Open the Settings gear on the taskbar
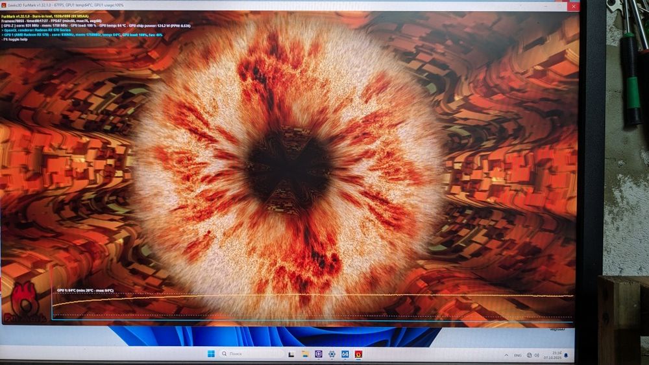The image size is (649, 365). pos(332,354)
